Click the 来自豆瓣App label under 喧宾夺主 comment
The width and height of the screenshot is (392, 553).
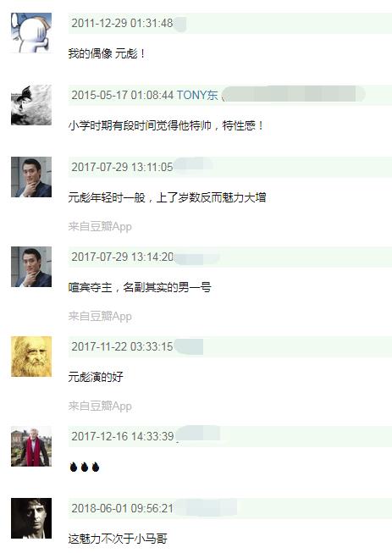coord(100,317)
